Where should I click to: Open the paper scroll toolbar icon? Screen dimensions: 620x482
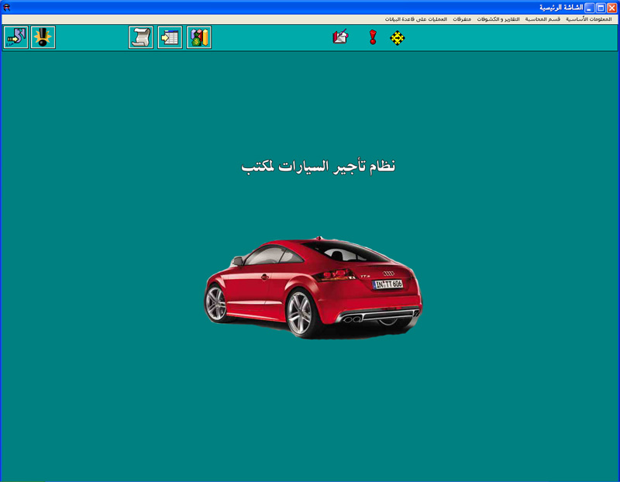tap(141, 37)
